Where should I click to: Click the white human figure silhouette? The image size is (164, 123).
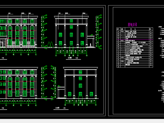[91, 45]
